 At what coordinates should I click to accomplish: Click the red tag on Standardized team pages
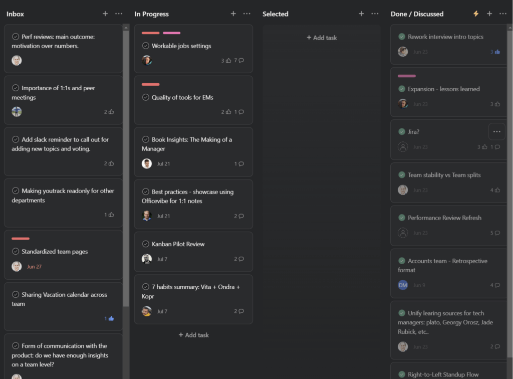(21, 239)
